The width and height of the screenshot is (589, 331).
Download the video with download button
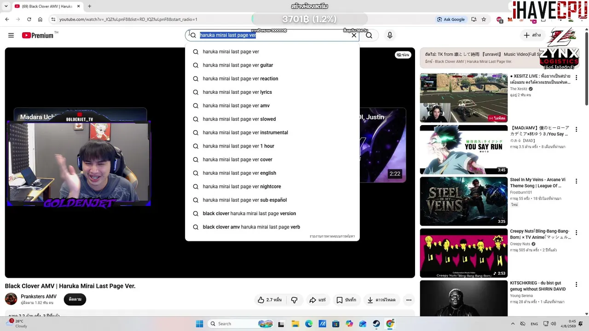[381, 300]
